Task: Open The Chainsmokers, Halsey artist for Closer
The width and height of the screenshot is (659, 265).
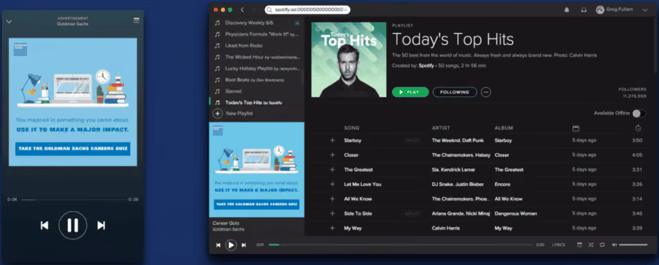Action: (461, 155)
